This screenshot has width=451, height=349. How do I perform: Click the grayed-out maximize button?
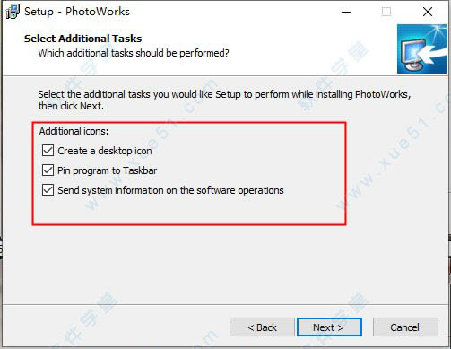pyautogui.click(x=386, y=12)
